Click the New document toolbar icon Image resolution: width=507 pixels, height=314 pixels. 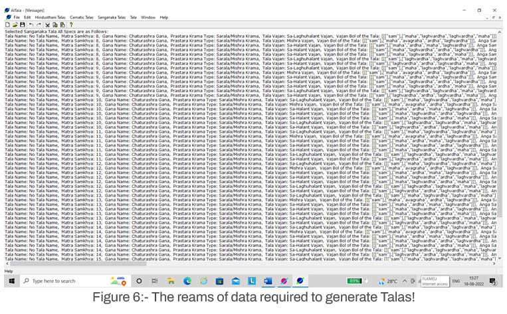tap(7, 25)
